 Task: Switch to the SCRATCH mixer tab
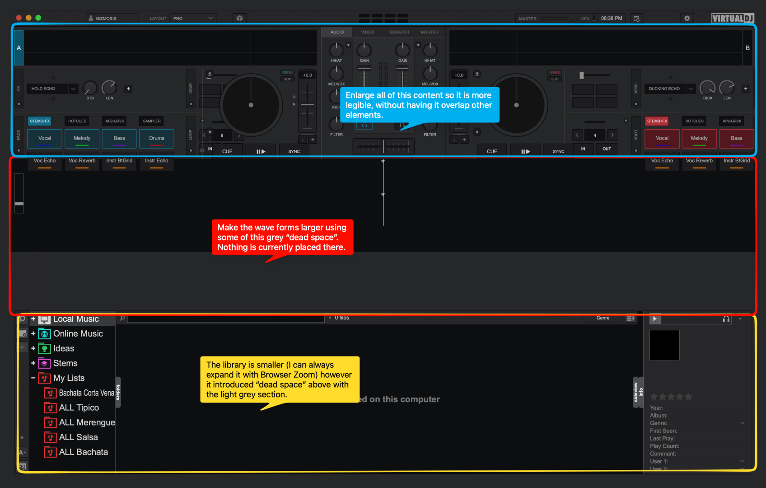[x=399, y=32]
